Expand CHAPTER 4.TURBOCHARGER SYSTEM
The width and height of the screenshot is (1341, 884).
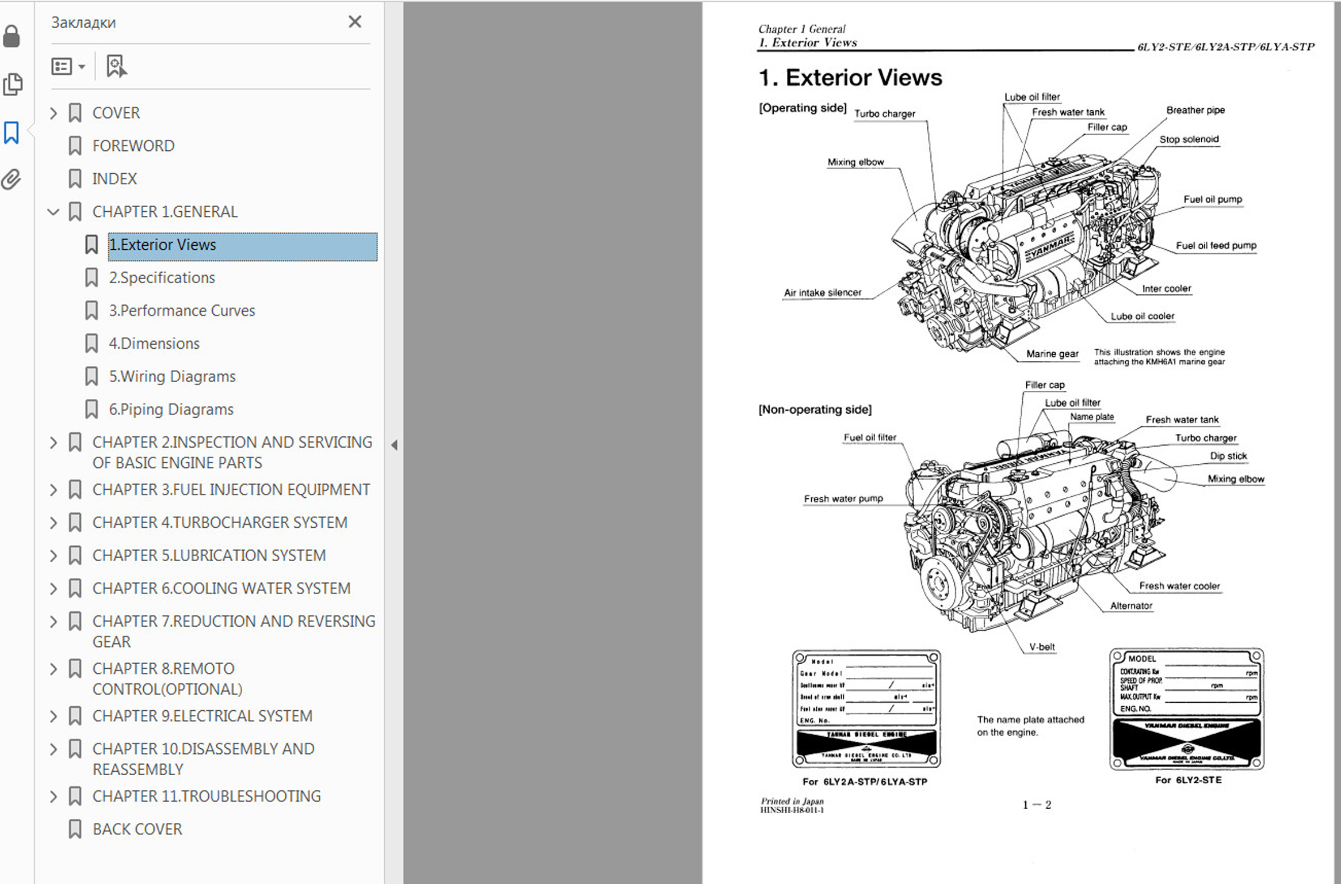point(54,523)
